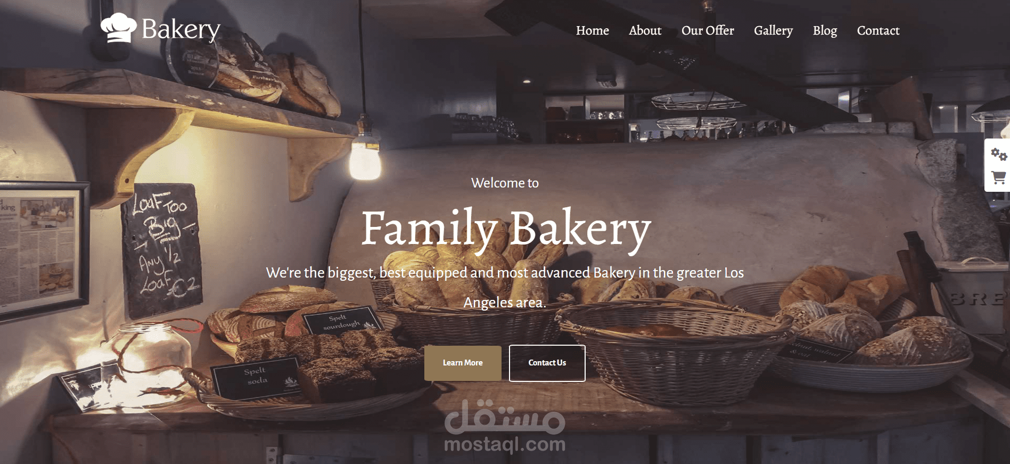The width and height of the screenshot is (1010, 464).
Task: Open the Gallery menu link
Action: tap(773, 30)
